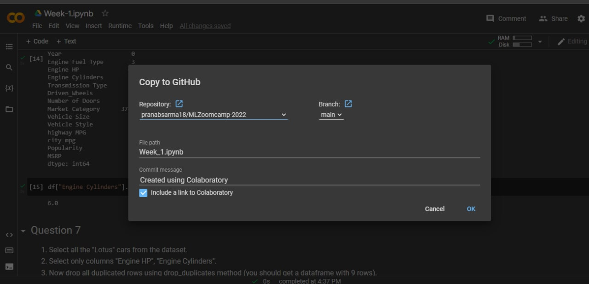Screen dimensions: 589x284
Task: Click the notebook title Week-1.ipynb
Action: pos(69,13)
